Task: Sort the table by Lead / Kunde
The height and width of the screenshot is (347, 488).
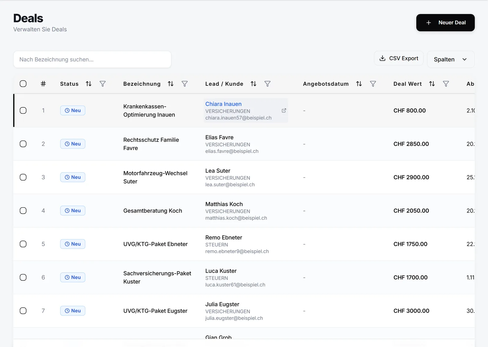Action: pyautogui.click(x=253, y=84)
